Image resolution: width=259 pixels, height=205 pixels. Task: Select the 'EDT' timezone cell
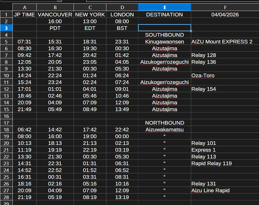point(90,28)
